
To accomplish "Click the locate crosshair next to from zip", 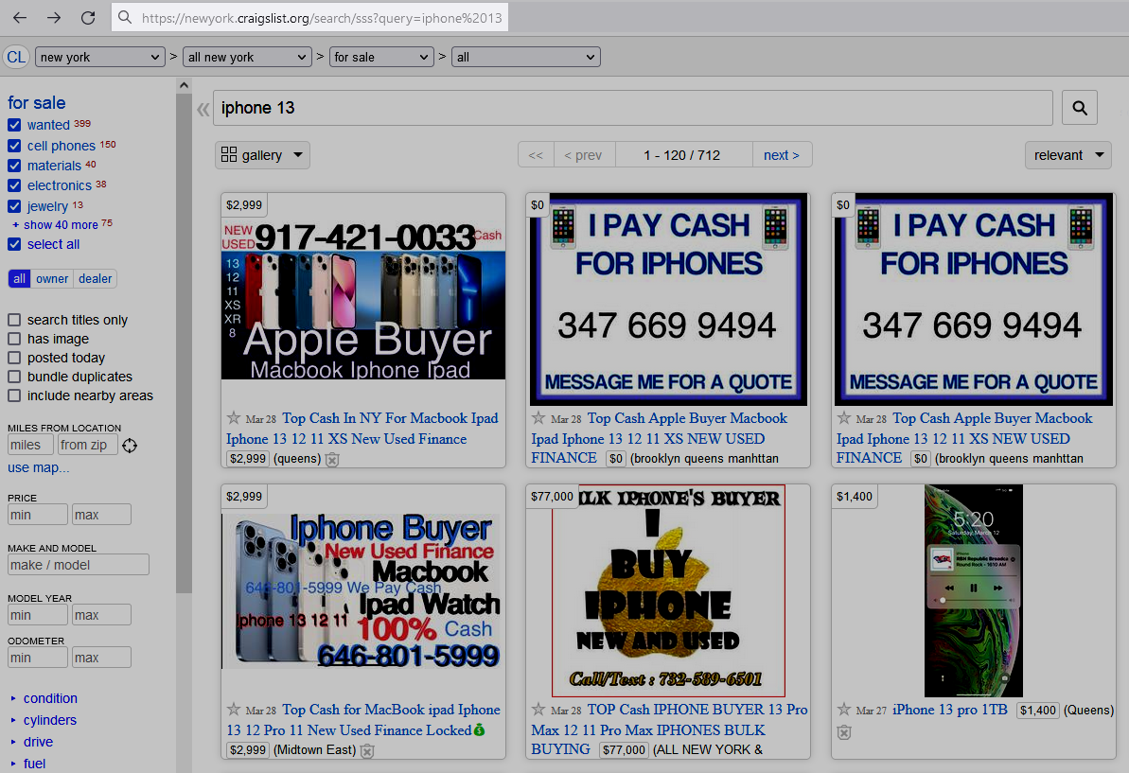I will (x=130, y=445).
